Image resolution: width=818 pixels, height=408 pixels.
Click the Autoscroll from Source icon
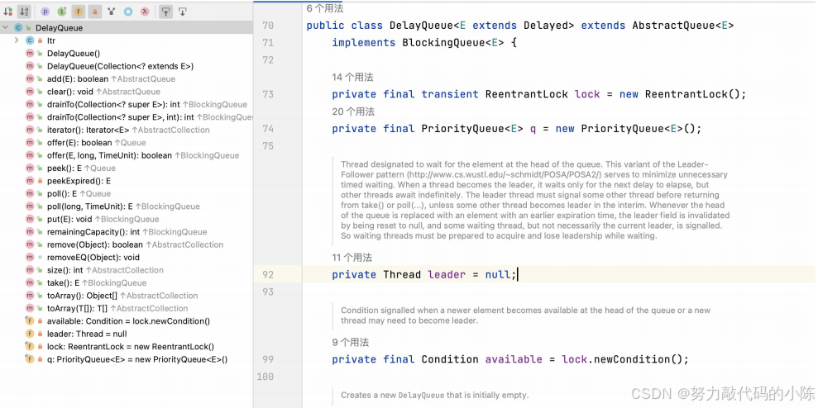(183, 11)
